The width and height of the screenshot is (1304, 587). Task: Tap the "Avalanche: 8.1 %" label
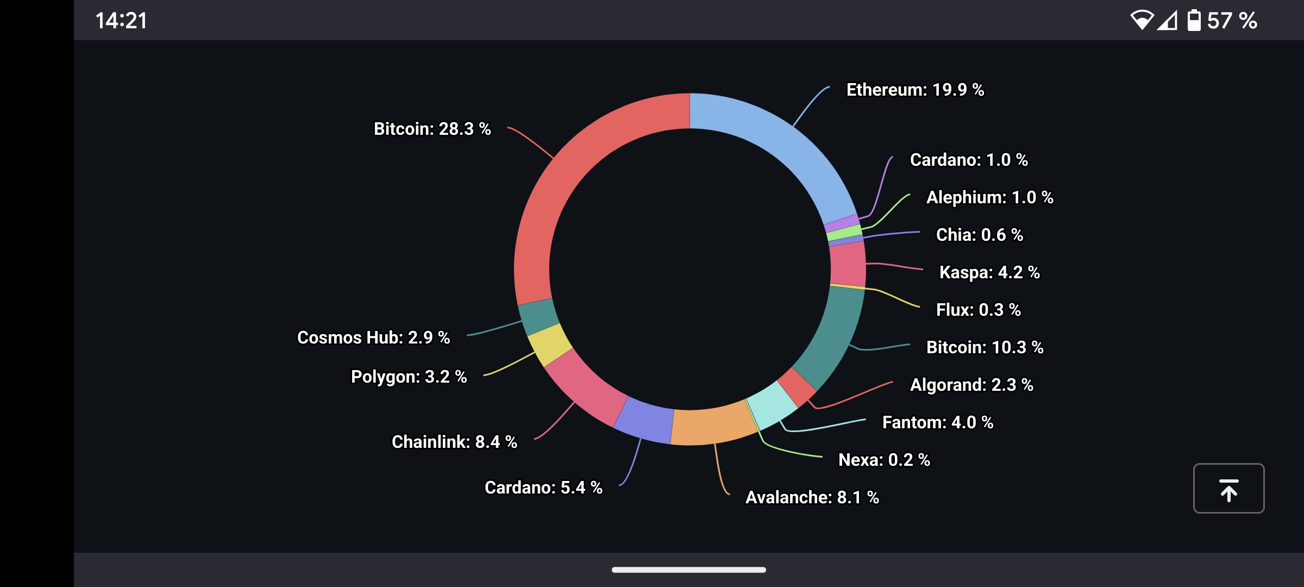pyautogui.click(x=812, y=497)
